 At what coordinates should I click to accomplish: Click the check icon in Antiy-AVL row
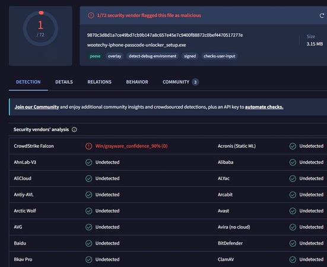coord(88,195)
